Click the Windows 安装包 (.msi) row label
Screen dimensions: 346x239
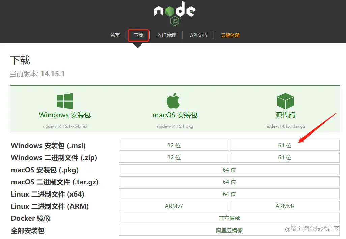click(48, 146)
